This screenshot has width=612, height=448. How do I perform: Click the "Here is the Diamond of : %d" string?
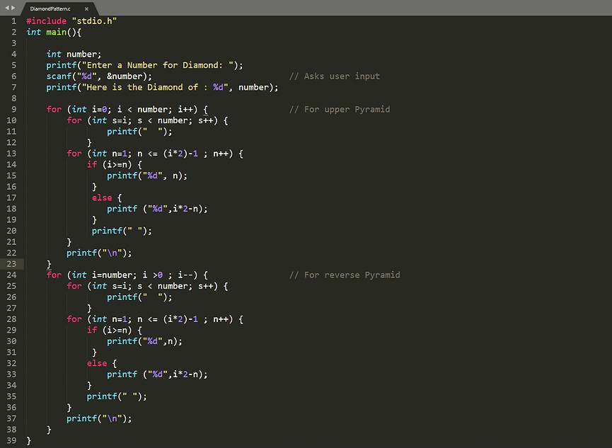(x=155, y=87)
